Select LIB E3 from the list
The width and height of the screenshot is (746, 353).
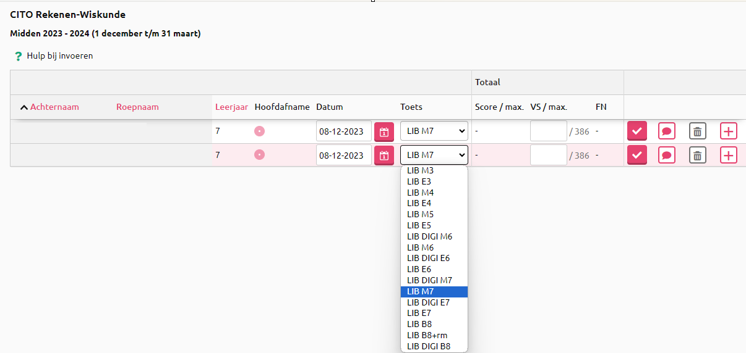coord(434,181)
